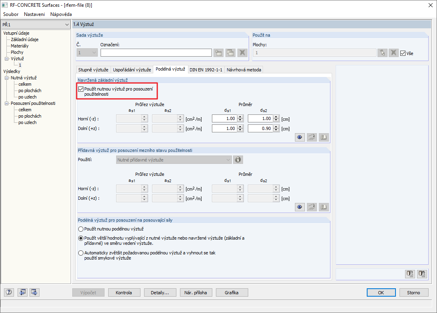437x313 pixels.
Task: Click the Nár. příloha button
Action: click(196, 293)
